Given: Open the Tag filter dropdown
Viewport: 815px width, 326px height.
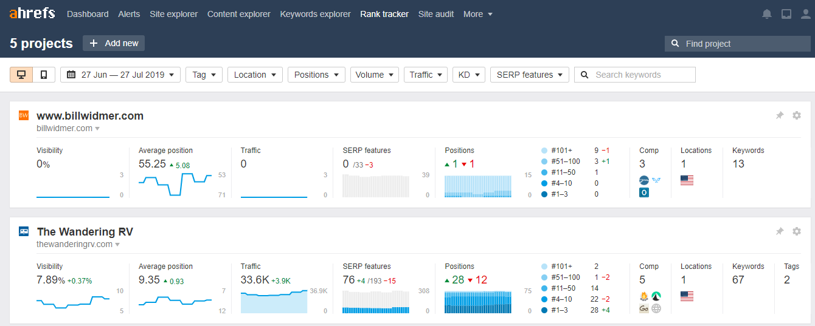Looking at the screenshot, I should (x=204, y=75).
